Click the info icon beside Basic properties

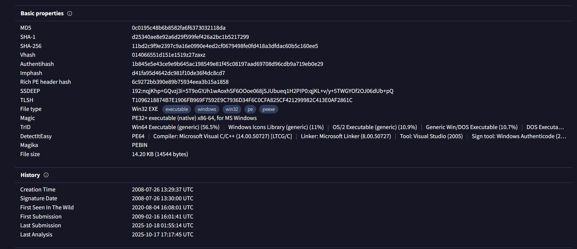70,13
